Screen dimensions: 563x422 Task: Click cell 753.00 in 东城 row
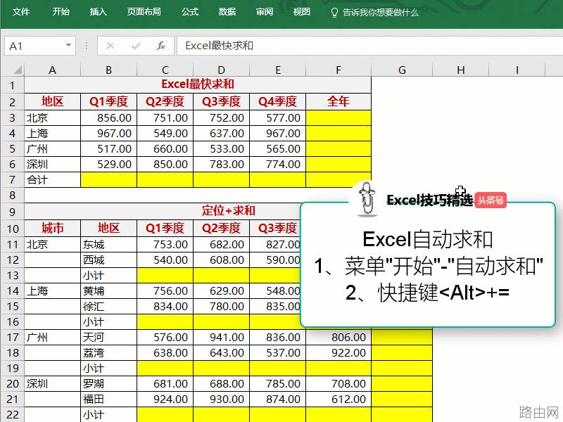(165, 244)
